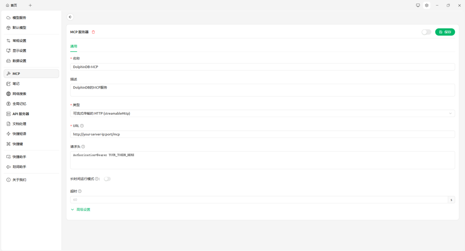Click the 请求头 help icon

[83, 147]
